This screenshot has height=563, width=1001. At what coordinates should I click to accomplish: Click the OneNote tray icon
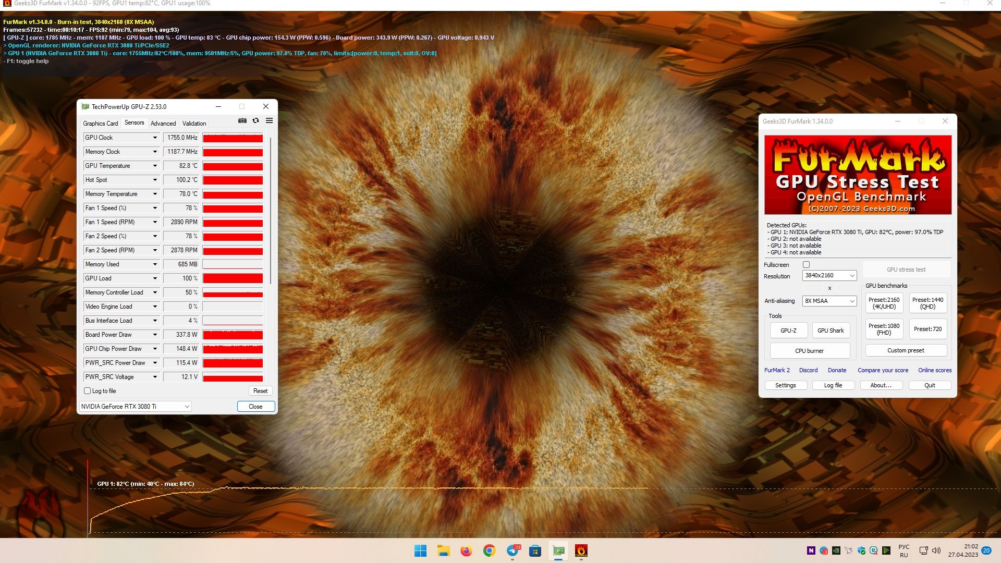coord(811,550)
